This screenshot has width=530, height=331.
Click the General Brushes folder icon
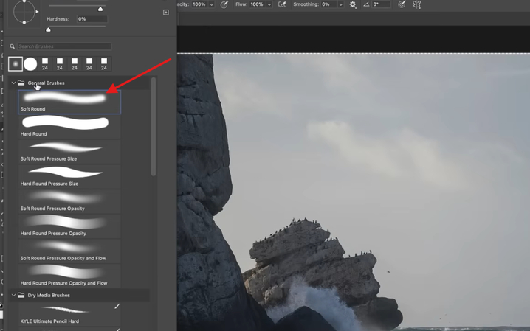pos(21,83)
